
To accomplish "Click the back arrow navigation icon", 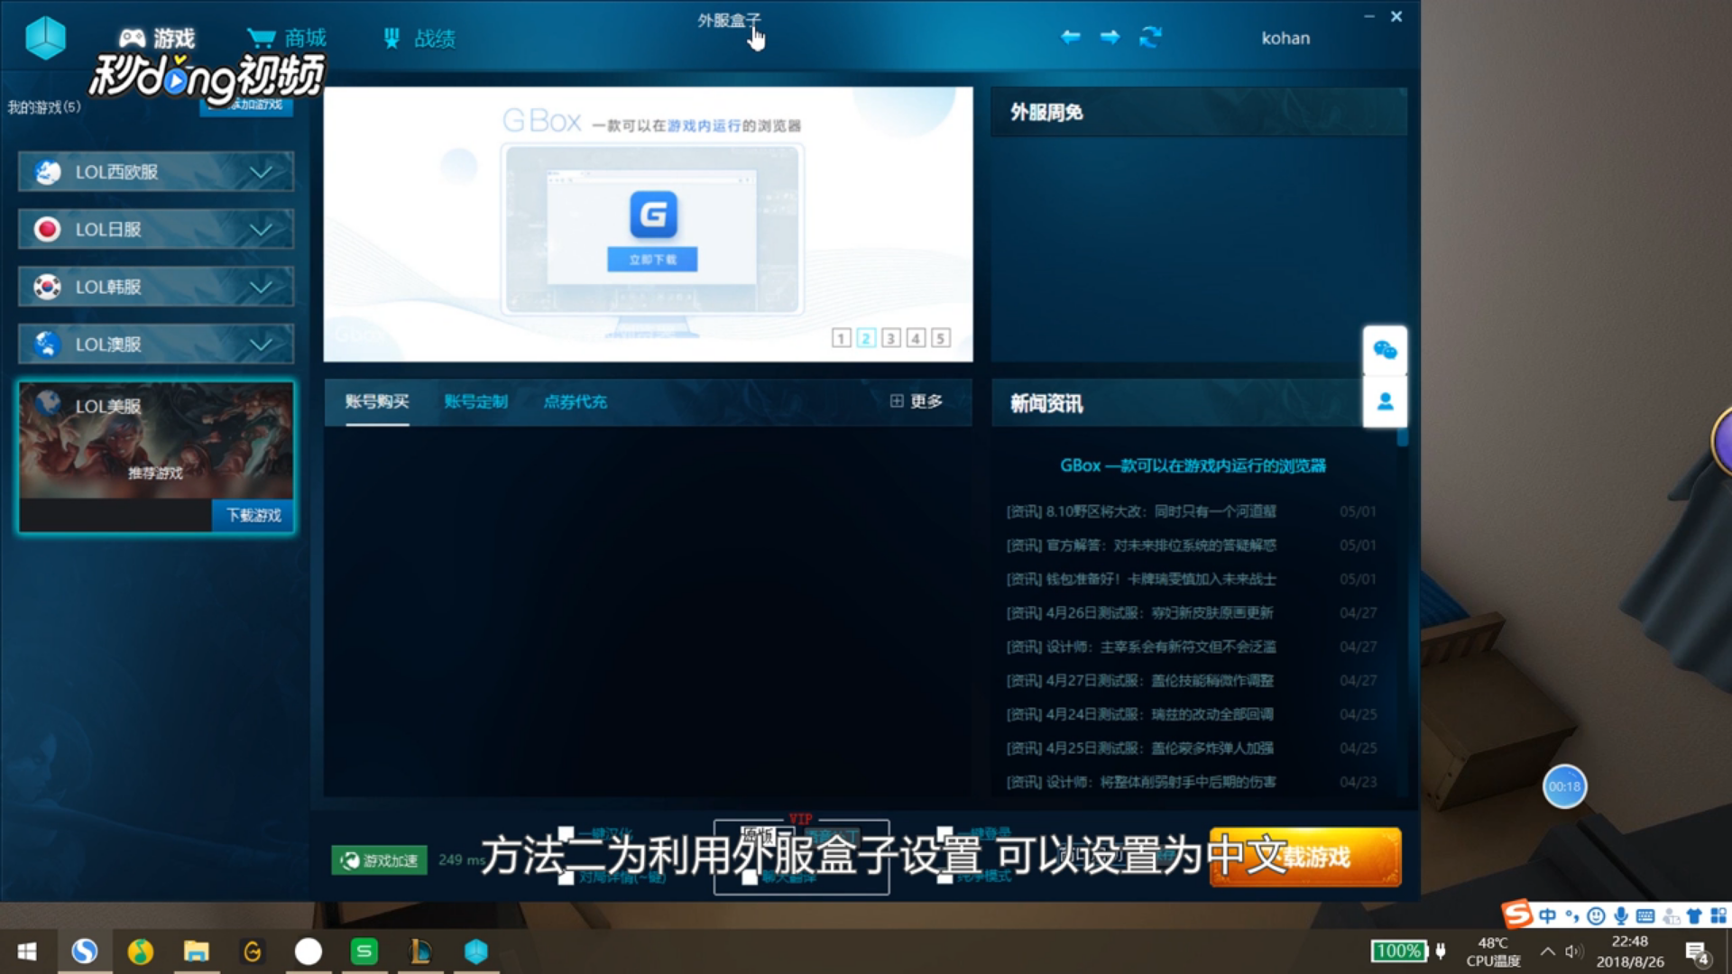I will [1071, 37].
